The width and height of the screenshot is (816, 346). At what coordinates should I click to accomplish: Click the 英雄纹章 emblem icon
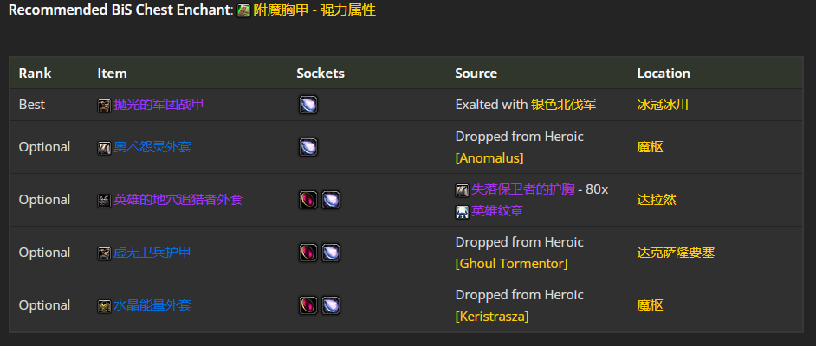point(462,212)
